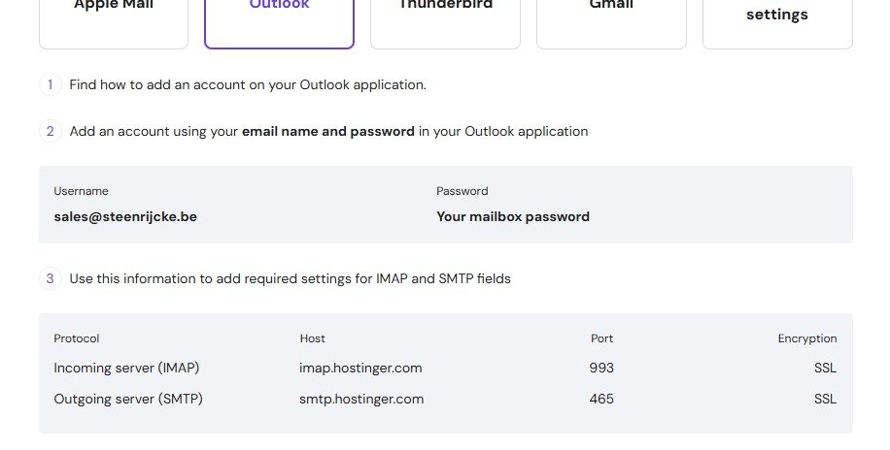Viewport: 890px width, 450px height.
Task: Click the smtp.hostinger.com host value
Action: click(x=361, y=399)
